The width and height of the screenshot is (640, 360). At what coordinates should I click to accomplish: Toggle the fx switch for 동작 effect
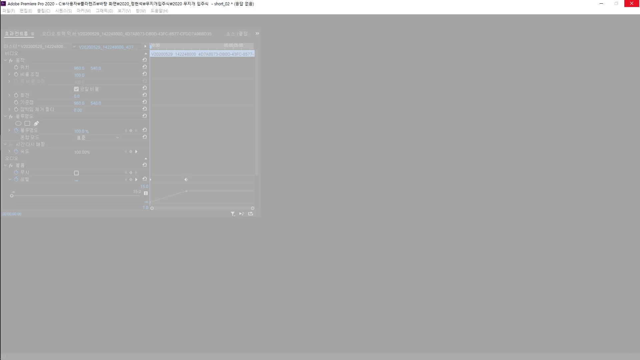[x=11, y=60]
